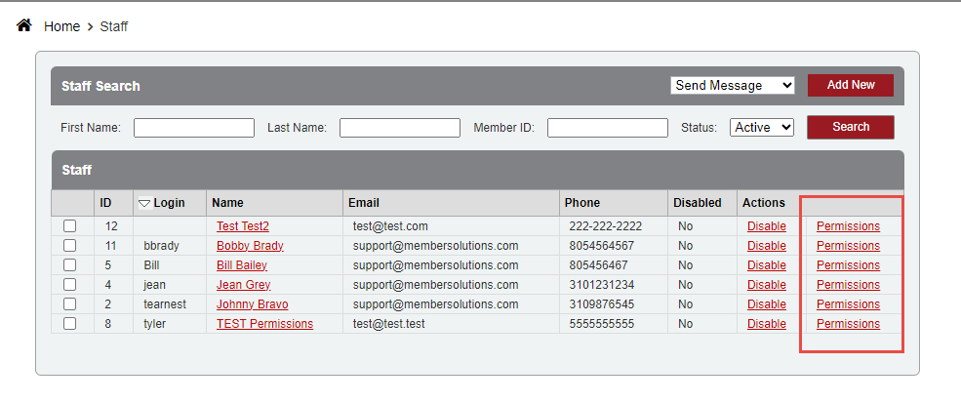Image resolution: width=961 pixels, height=403 pixels.
Task: Click the Home house icon
Action: [x=25, y=25]
